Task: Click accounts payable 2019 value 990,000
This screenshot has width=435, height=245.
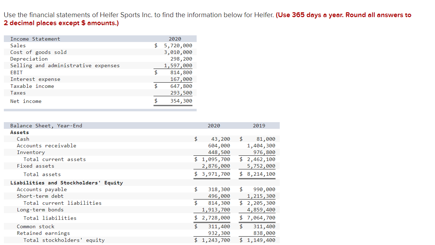Action: [264, 189]
